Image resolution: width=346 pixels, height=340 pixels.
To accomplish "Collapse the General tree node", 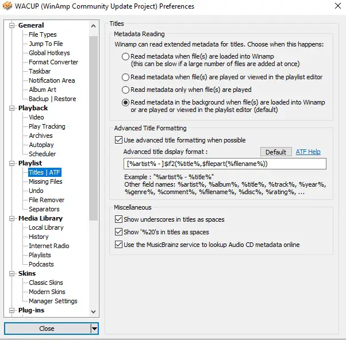I will [11, 25].
